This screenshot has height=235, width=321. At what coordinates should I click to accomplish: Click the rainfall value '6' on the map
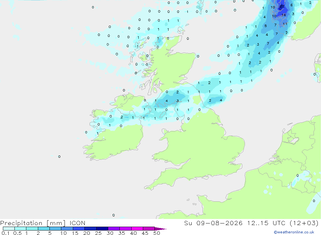coord(291,5)
